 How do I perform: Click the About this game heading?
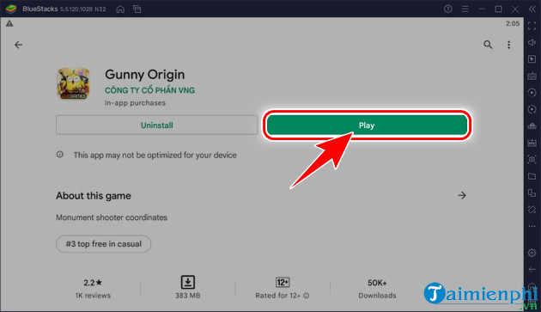click(x=94, y=196)
